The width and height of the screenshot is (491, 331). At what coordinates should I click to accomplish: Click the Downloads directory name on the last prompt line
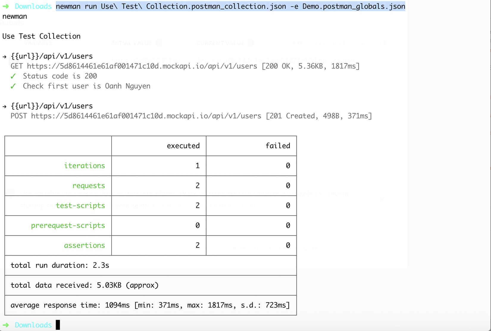pyautogui.click(x=33, y=325)
